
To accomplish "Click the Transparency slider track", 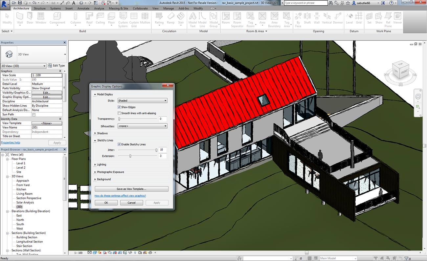I will pos(138,119).
